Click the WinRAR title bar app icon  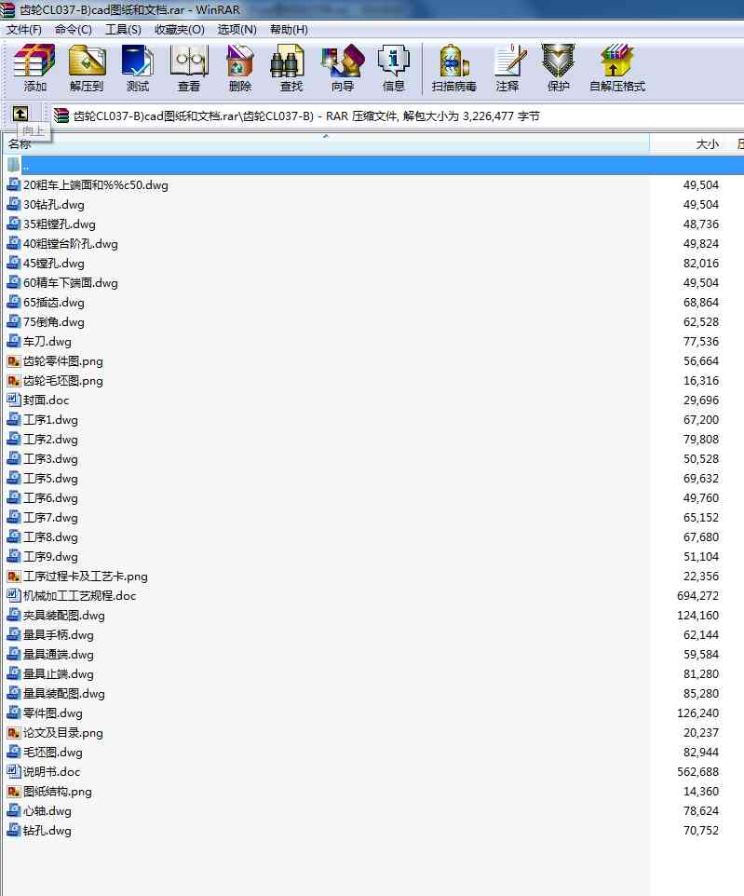point(7,9)
